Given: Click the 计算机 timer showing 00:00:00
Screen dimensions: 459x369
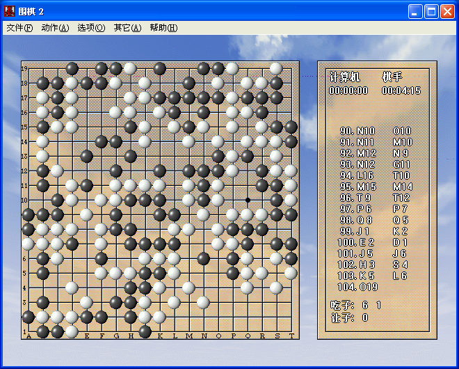Looking at the screenshot, I should click(x=347, y=91).
